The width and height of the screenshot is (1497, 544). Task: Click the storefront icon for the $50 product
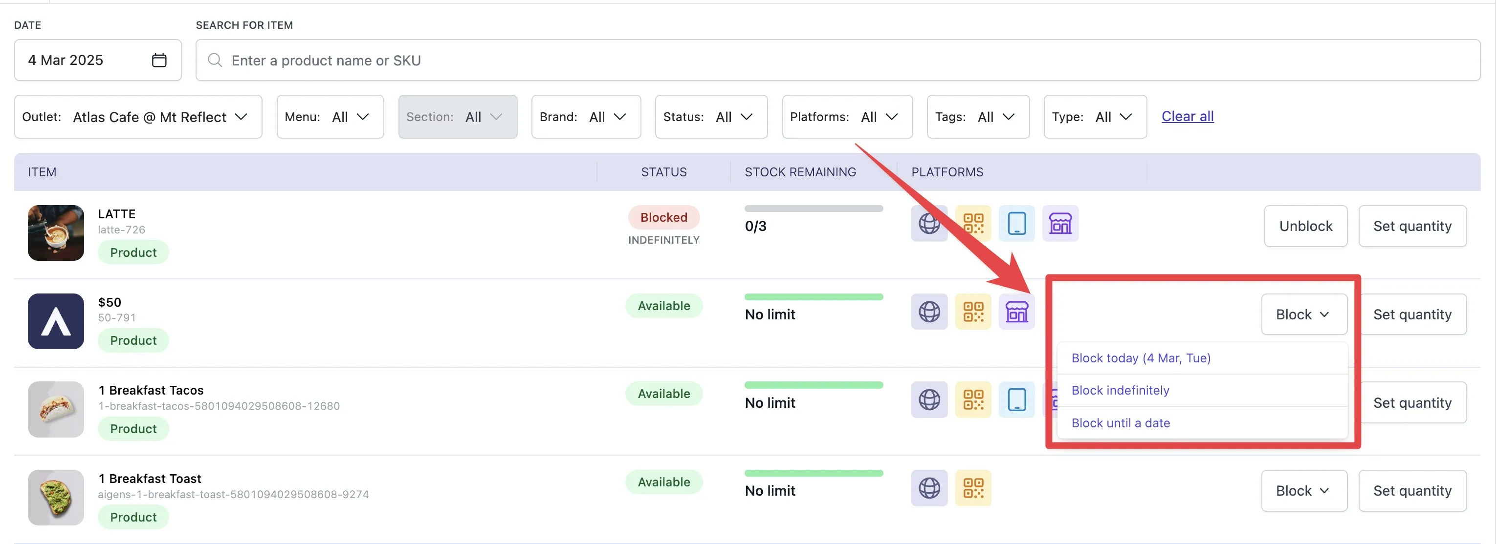click(x=1017, y=312)
